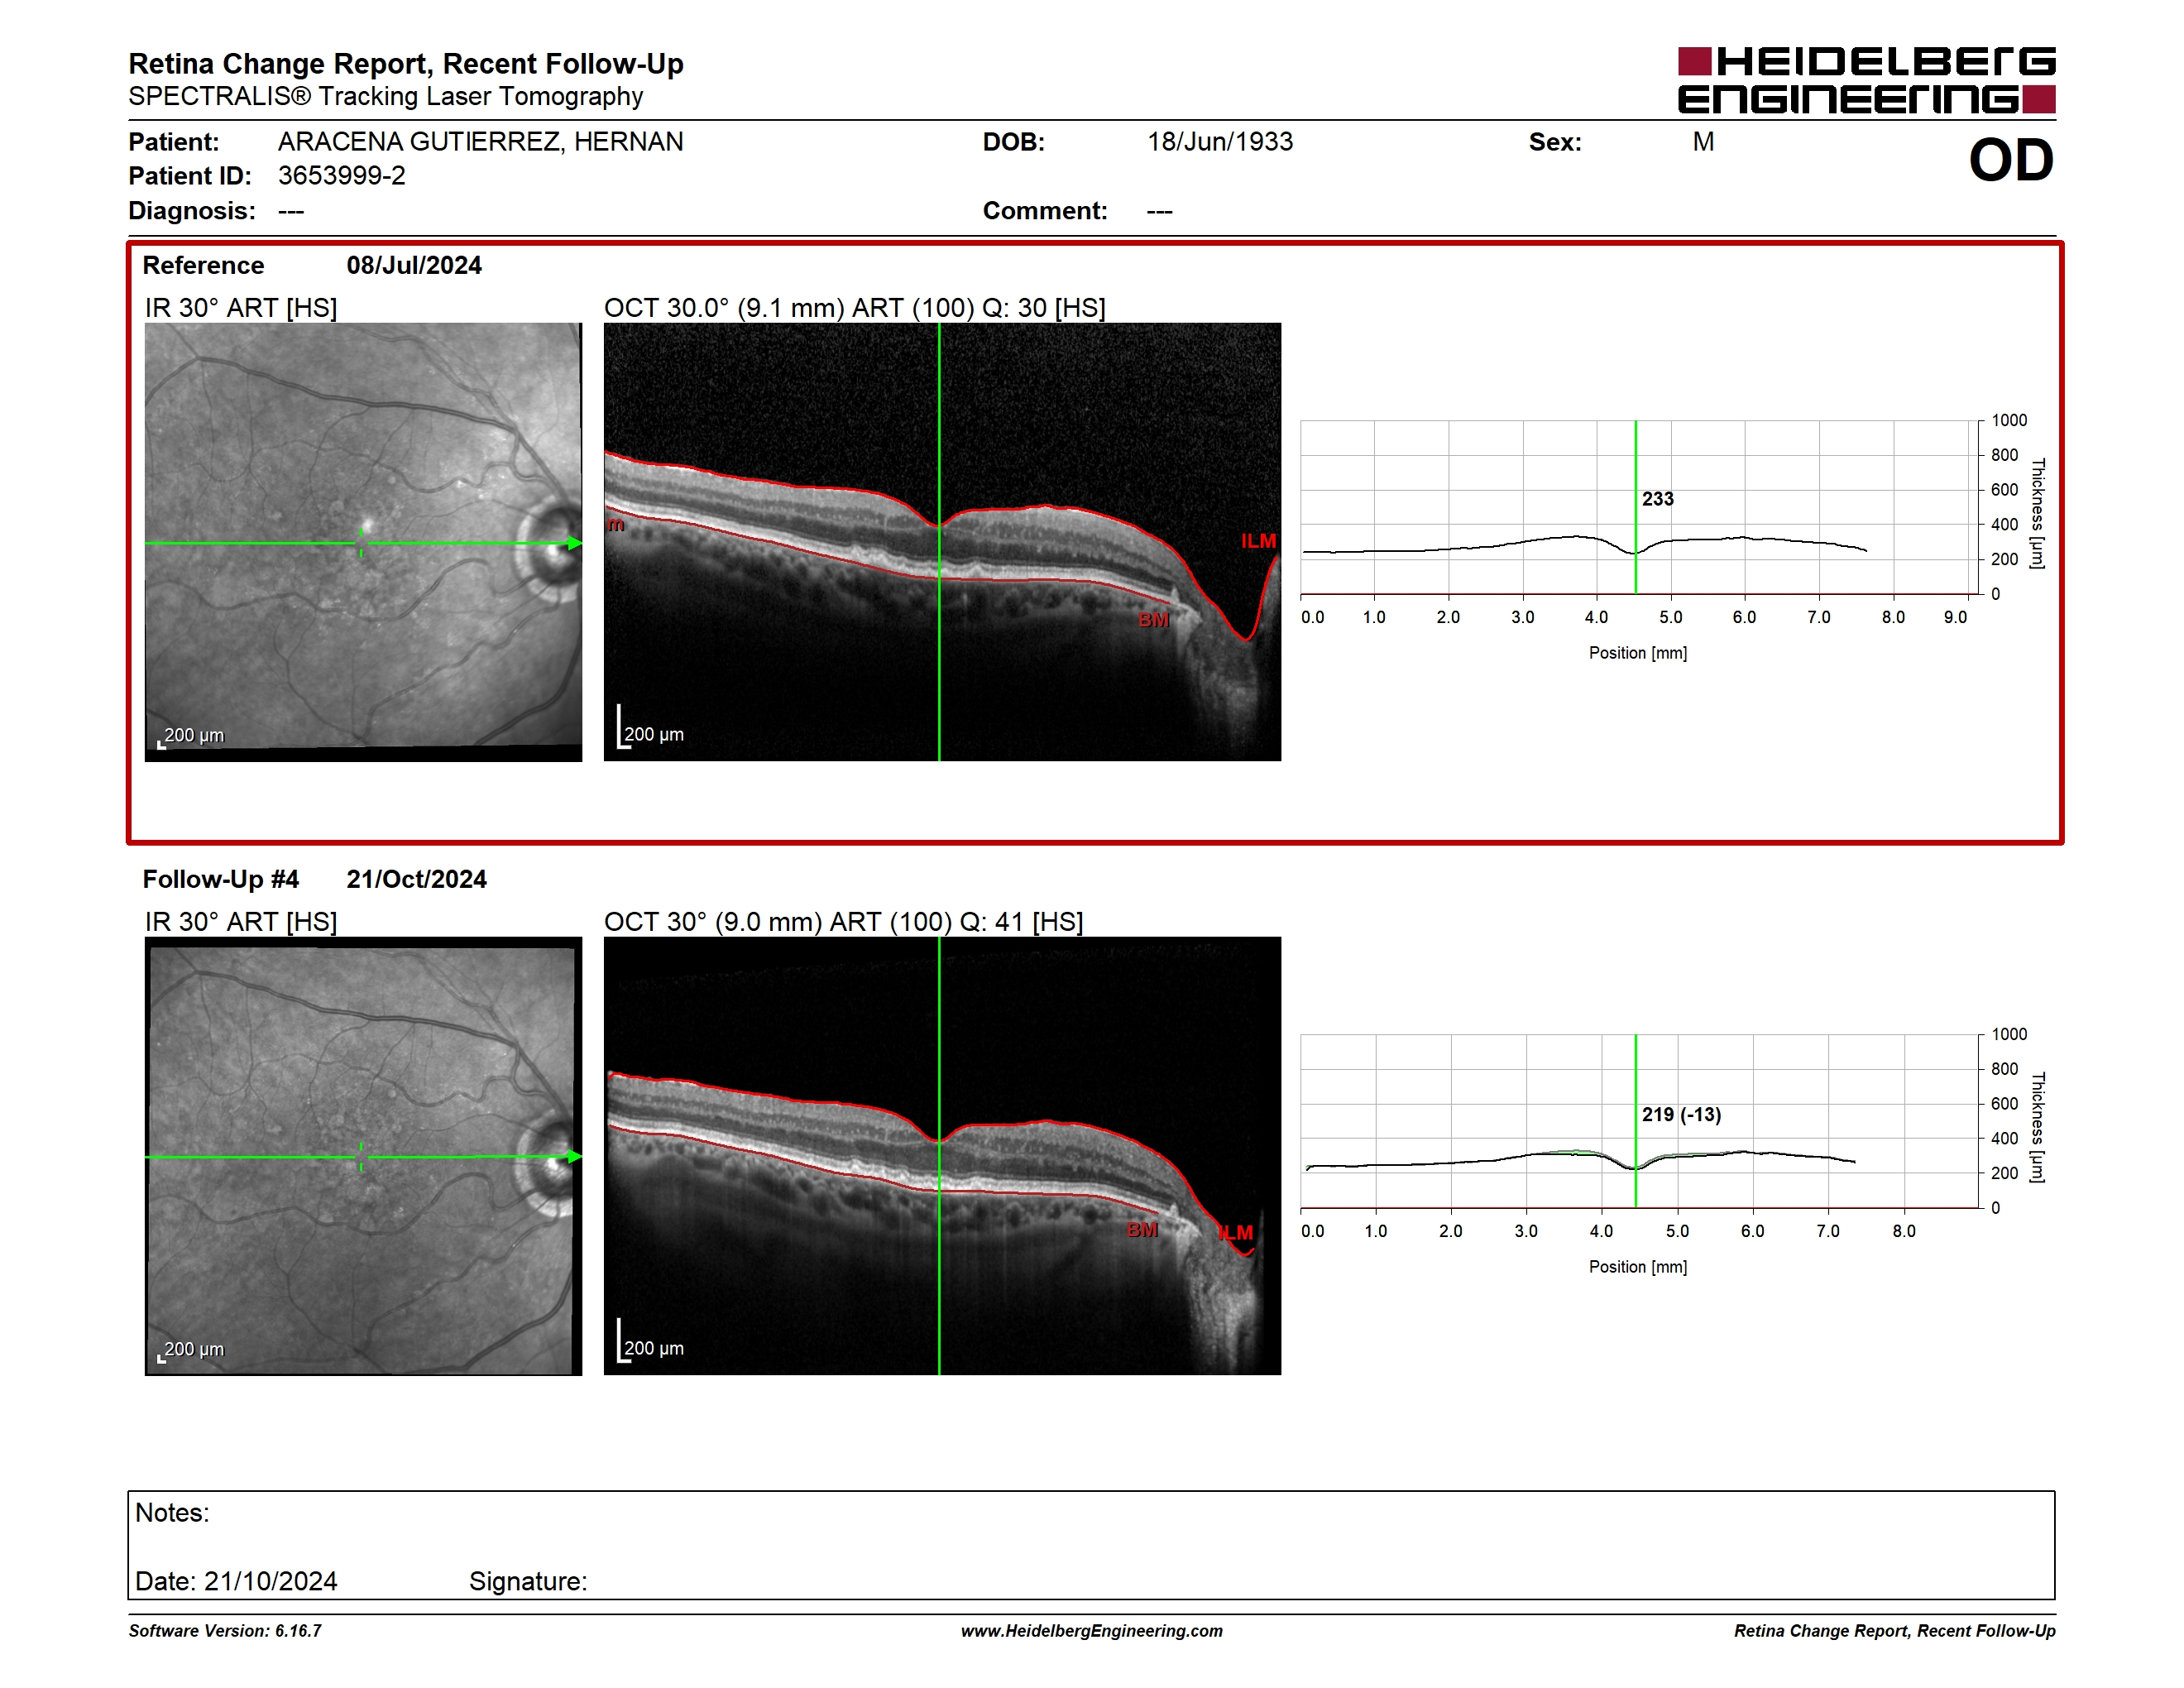Click the DOB value 18/Jun/1933
Viewport: 2184px width, 1688px height.
tap(1220, 142)
